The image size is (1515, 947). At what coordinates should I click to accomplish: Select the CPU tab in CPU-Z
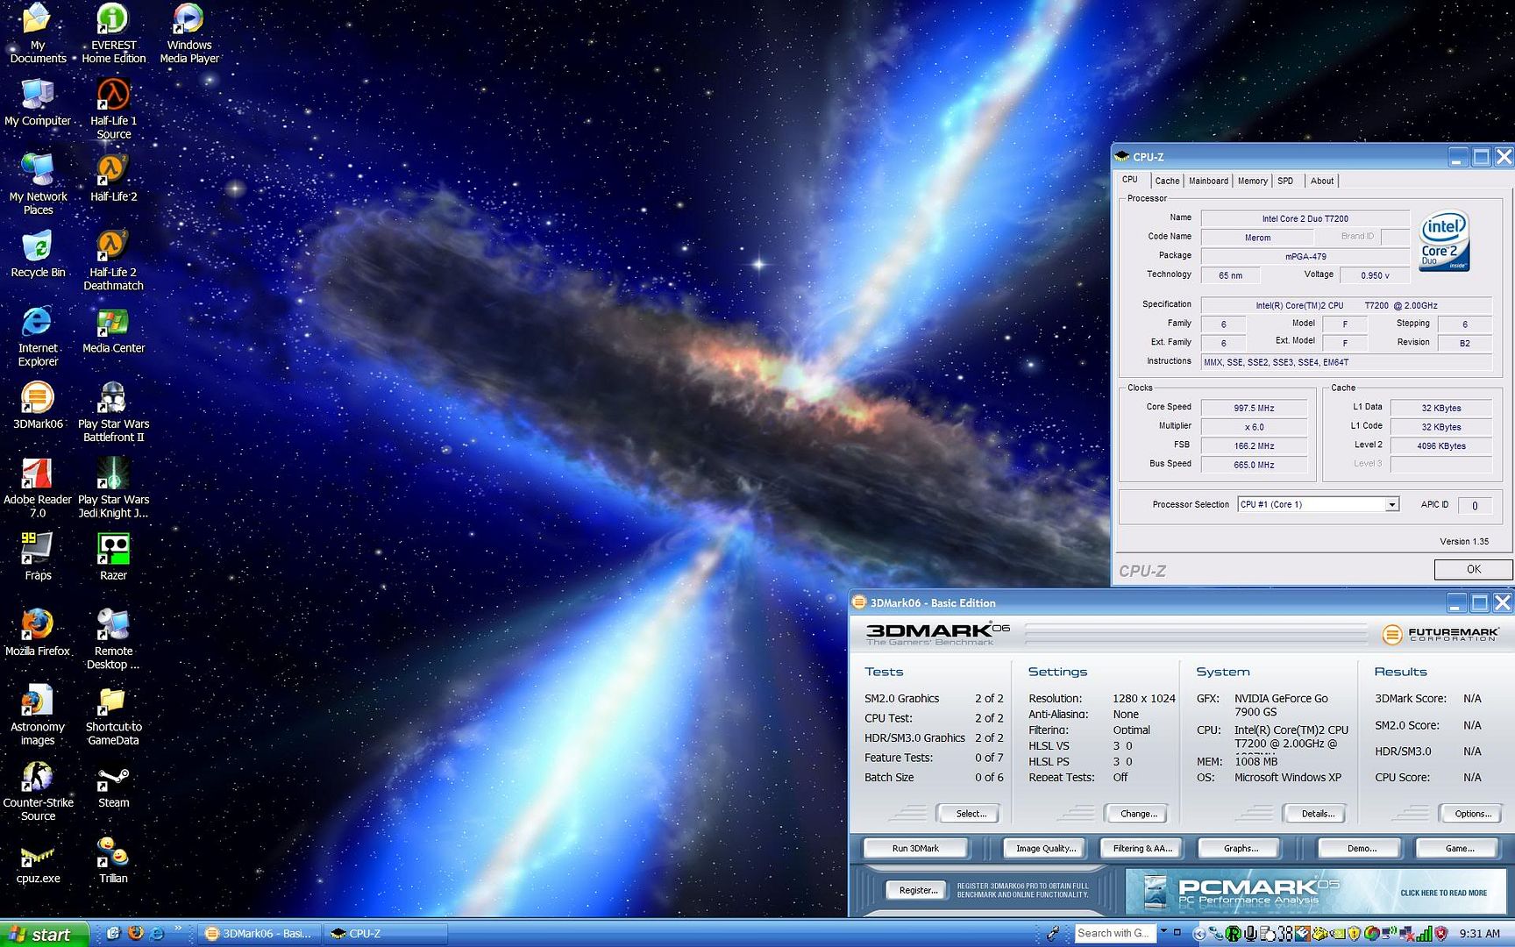1131,180
